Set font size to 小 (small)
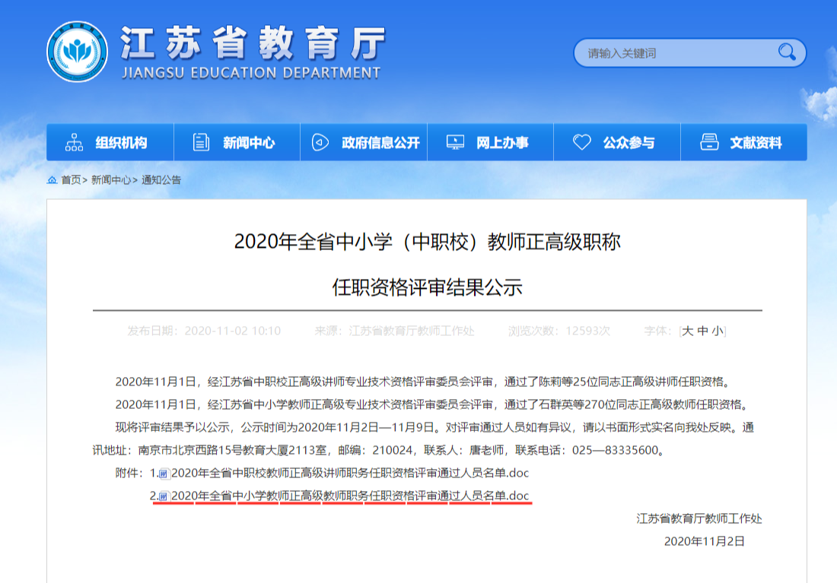Image resolution: width=837 pixels, height=583 pixels. click(x=718, y=331)
